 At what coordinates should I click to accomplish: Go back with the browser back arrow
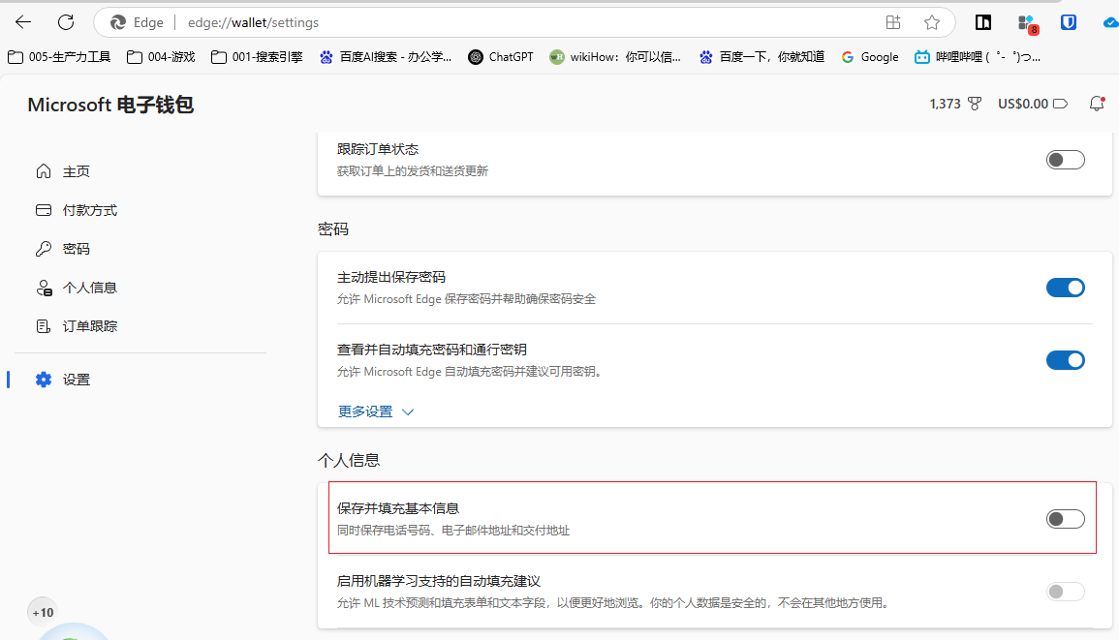coord(23,22)
